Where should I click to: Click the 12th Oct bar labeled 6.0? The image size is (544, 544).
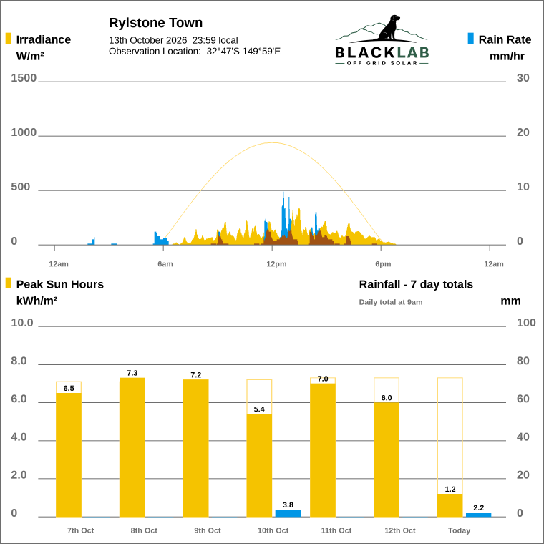coord(387,460)
